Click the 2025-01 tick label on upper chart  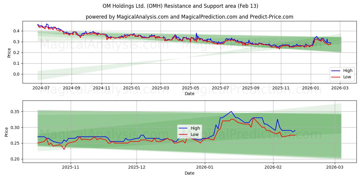pos(131,88)
